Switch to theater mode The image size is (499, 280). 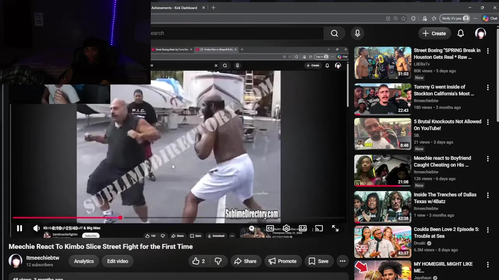click(303, 228)
